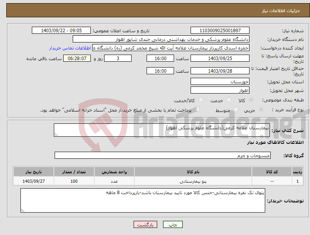Viewport: 310px width, 235px height.
Task: Click the تاریخ نیاز column header
Action: coord(34,172)
